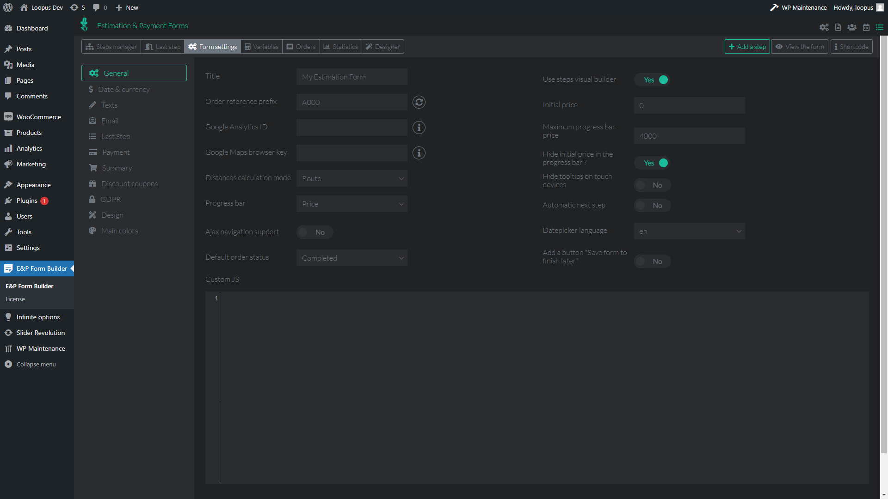This screenshot has height=499, width=888.
Task: Click the users group icon in top-right header
Action: (x=852, y=28)
